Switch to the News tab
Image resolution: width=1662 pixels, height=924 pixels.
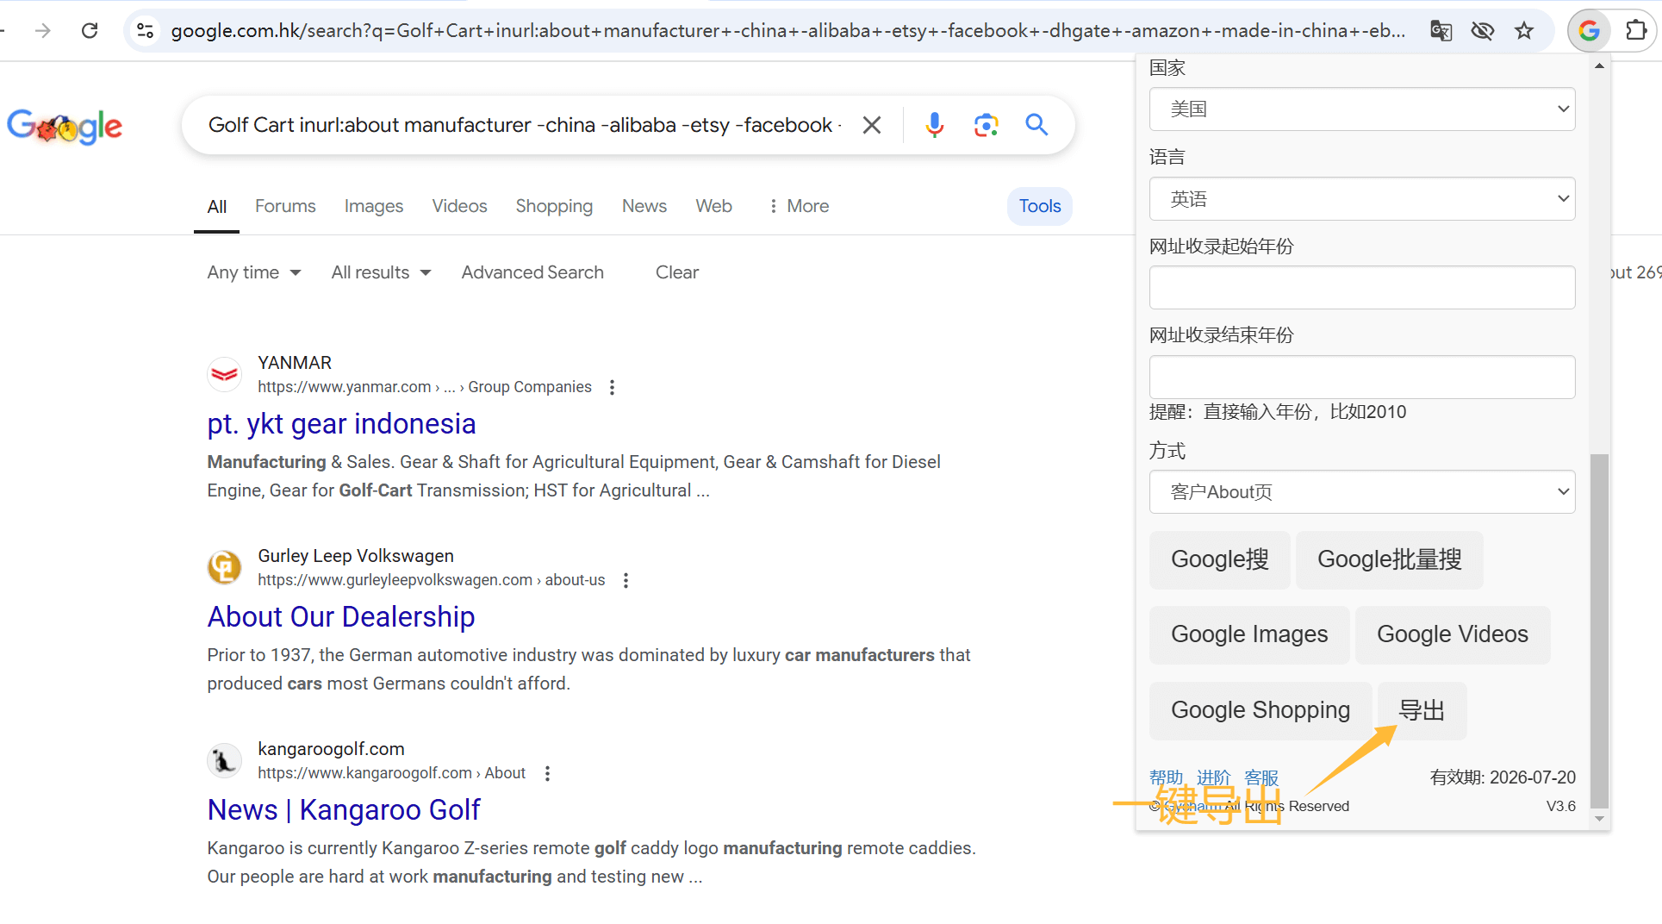(644, 206)
